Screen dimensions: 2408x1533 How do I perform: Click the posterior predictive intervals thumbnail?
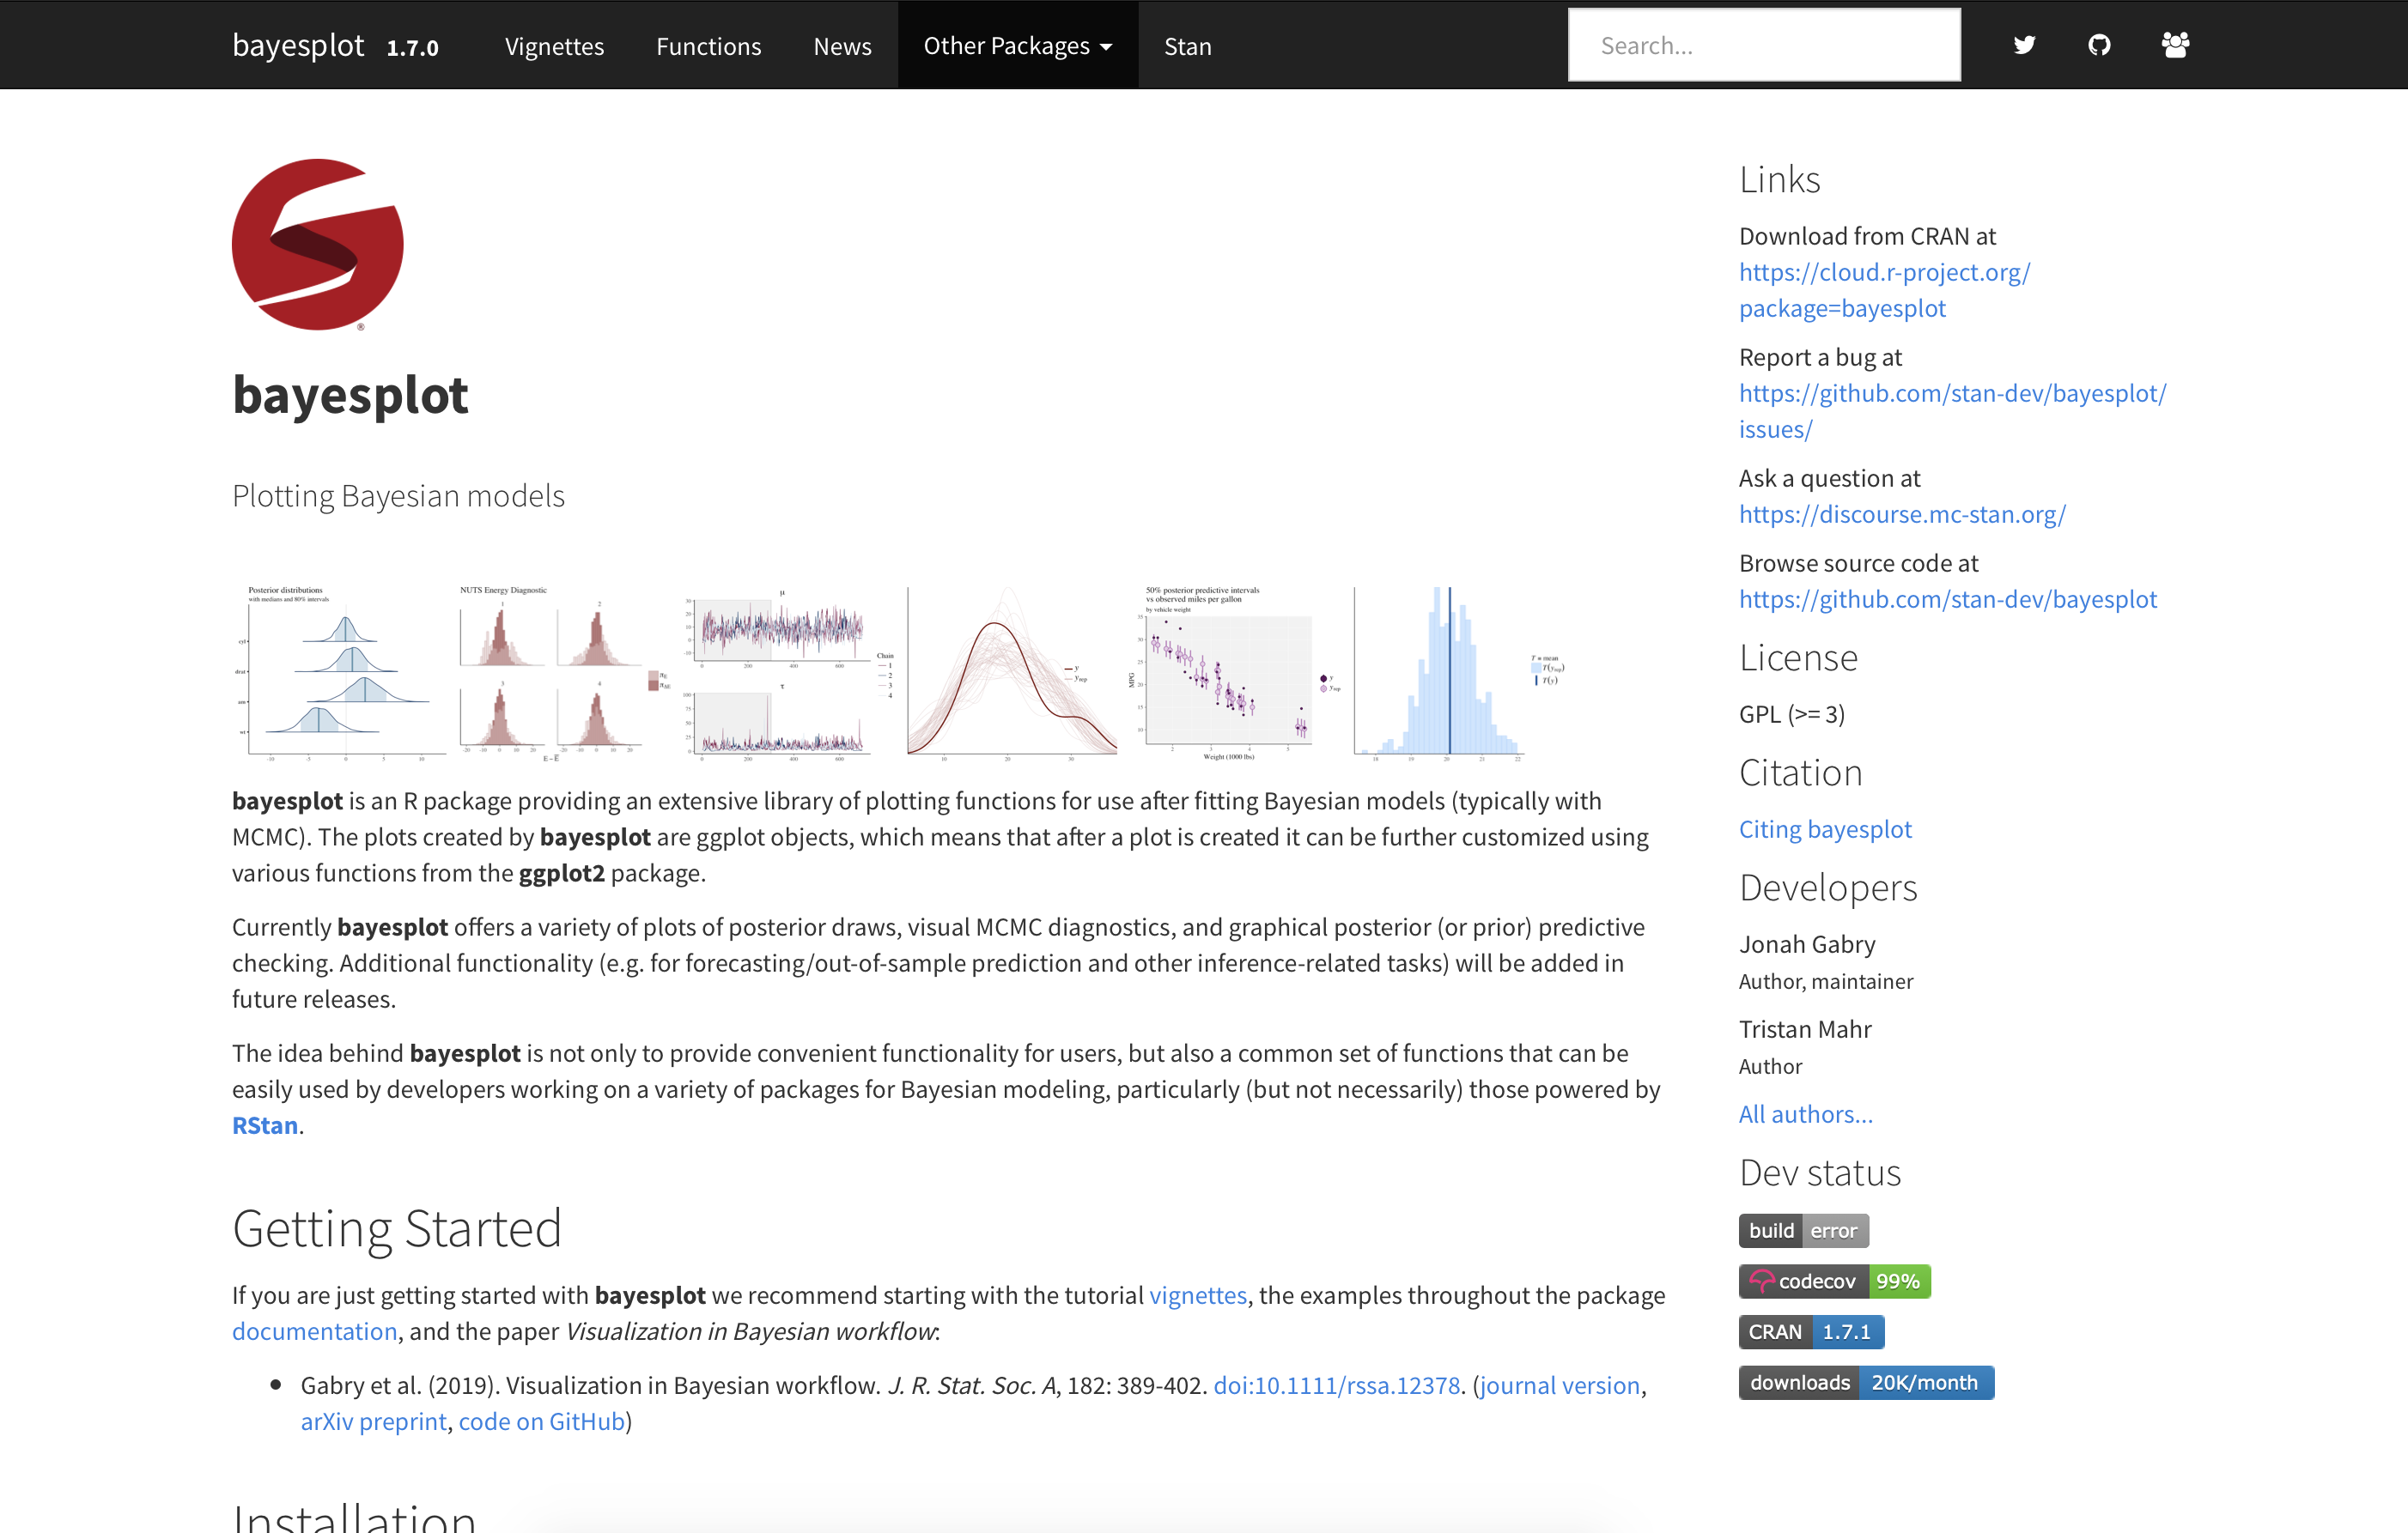pos(1236,675)
